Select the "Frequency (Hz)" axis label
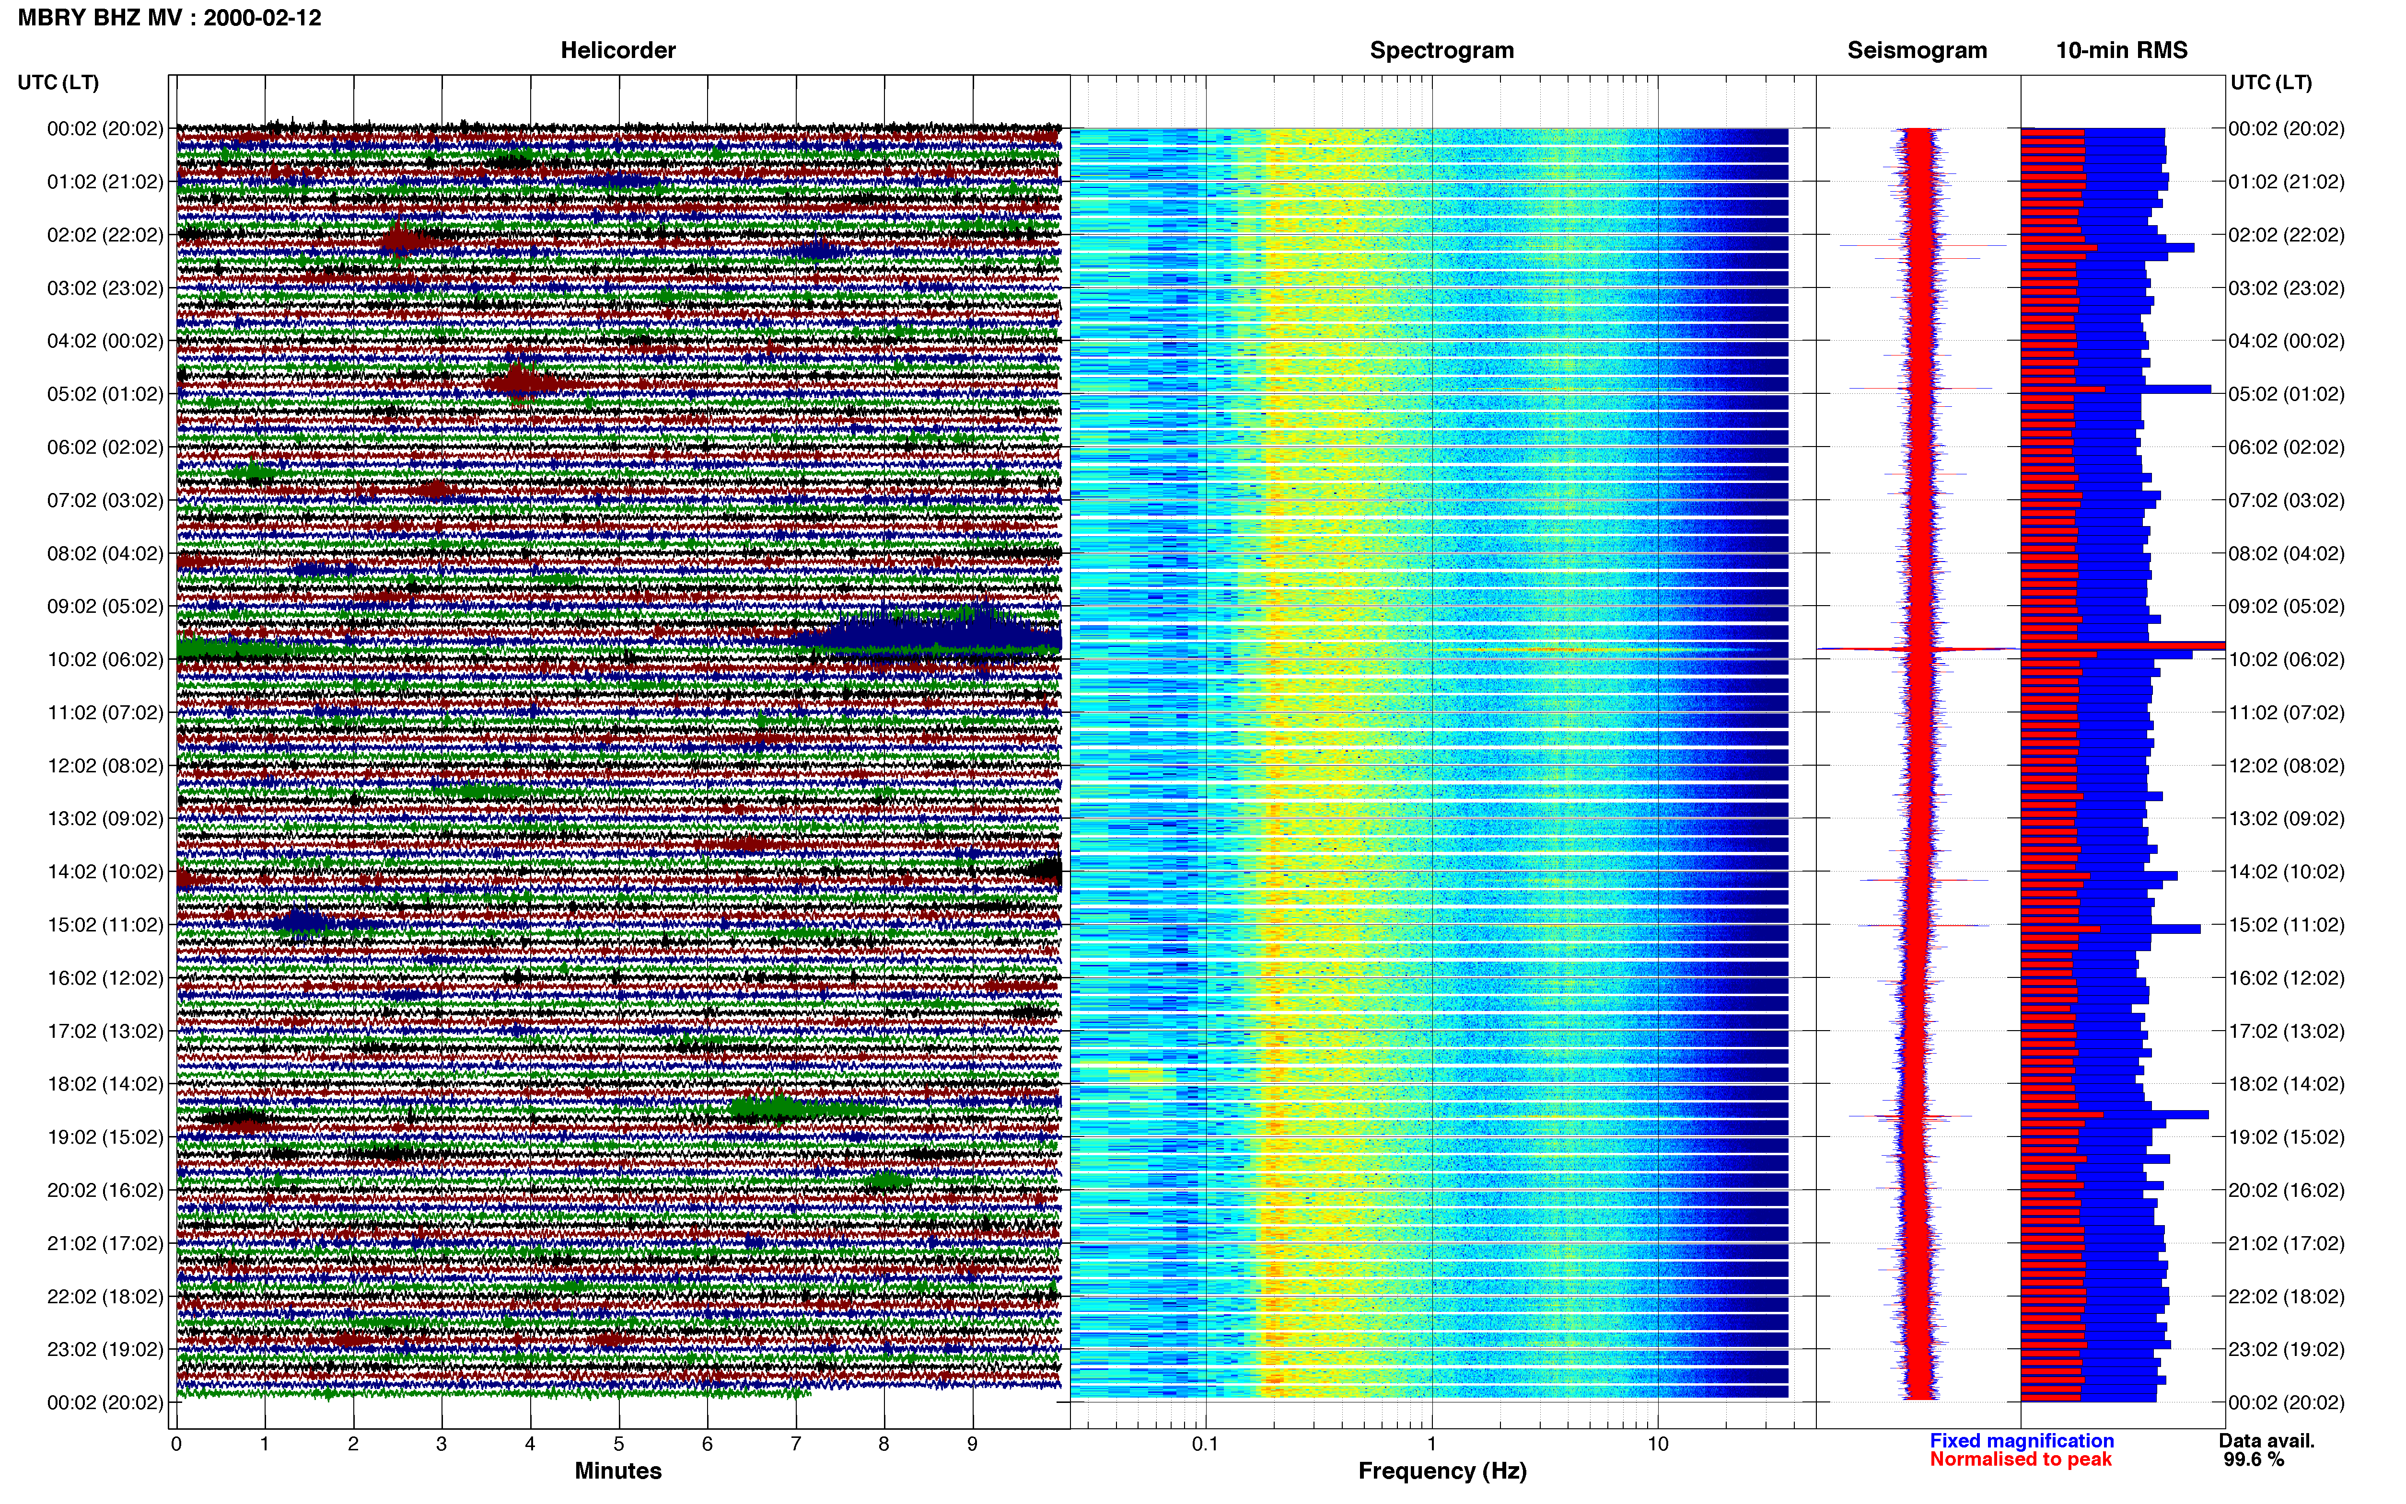 click(1442, 1471)
